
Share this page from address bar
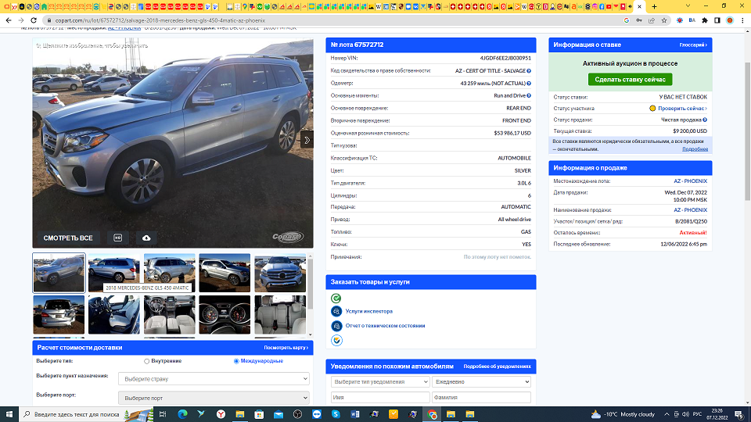[x=652, y=20]
